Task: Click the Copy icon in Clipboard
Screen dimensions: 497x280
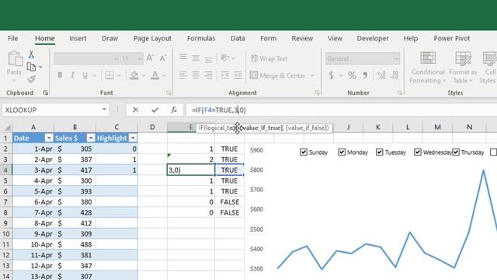Action: pyautogui.click(x=31, y=67)
